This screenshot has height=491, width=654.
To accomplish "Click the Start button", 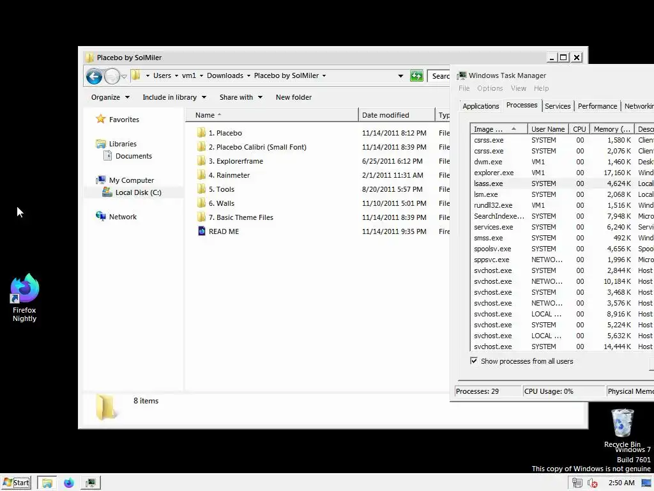I will point(16,483).
